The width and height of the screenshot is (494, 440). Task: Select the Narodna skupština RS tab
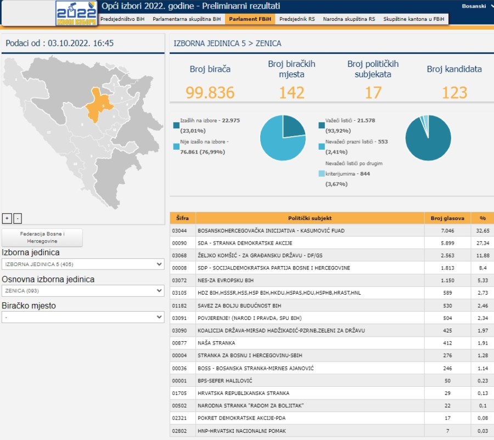pos(349,19)
